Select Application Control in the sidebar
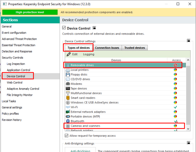The width and height of the screenshot is (196, 152). tap(18, 70)
